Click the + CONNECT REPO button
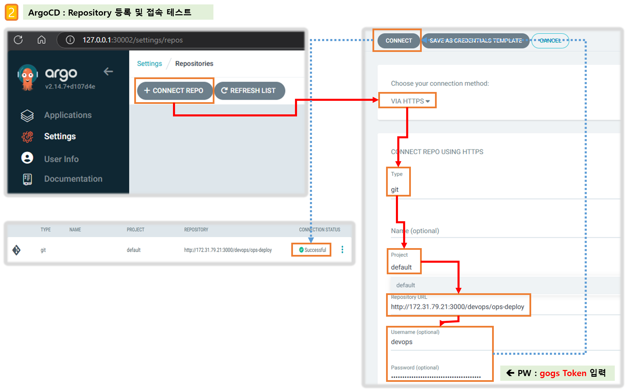Image resolution: width=626 pixels, height=390 pixels. pos(174,91)
